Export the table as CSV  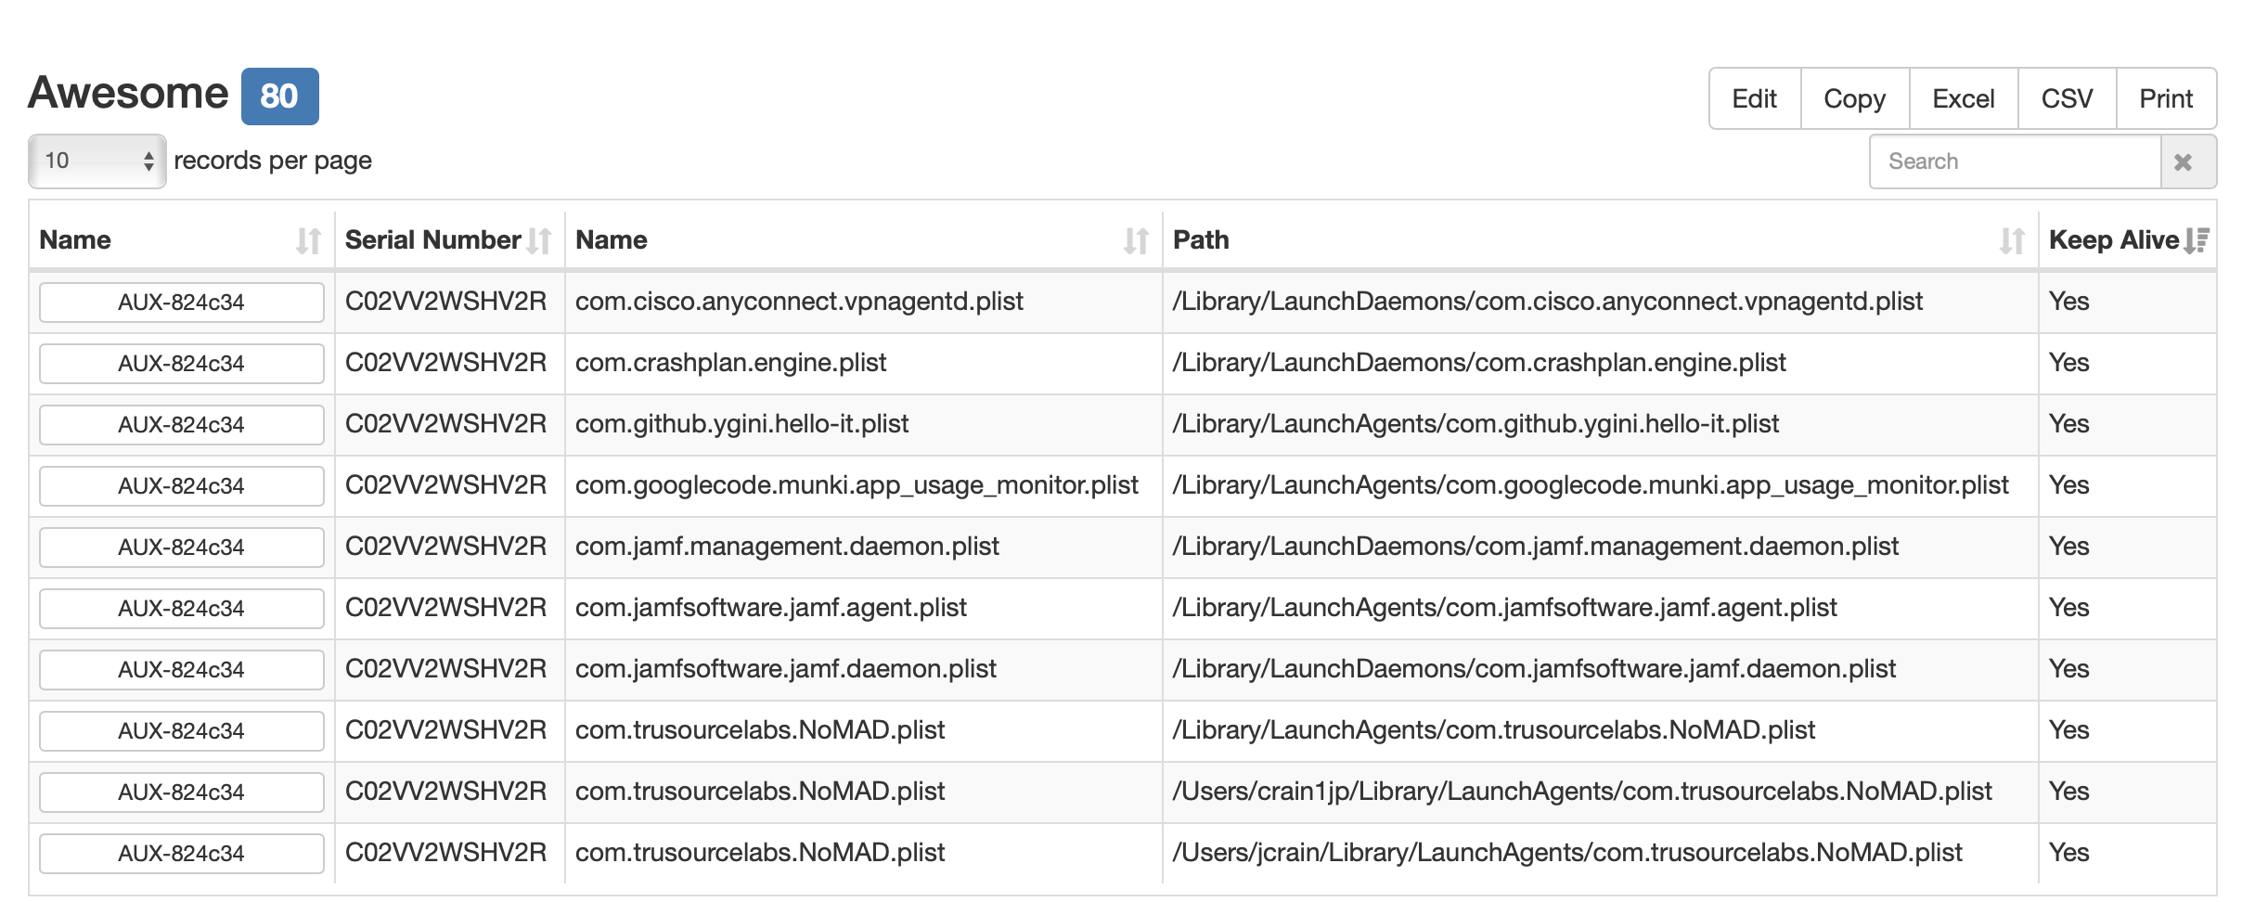(2067, 98)
